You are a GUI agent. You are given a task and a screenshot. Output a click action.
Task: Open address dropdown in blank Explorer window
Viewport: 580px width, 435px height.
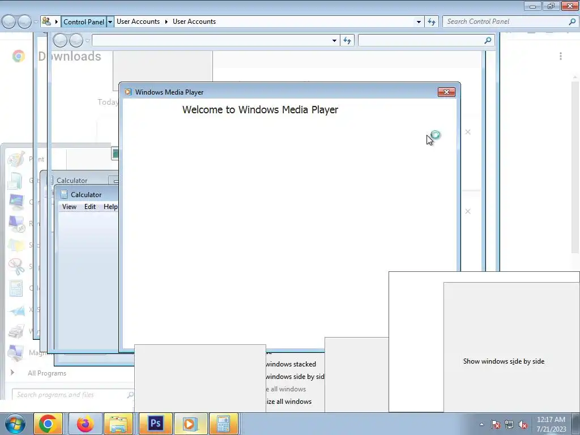[x=334, y=40]
